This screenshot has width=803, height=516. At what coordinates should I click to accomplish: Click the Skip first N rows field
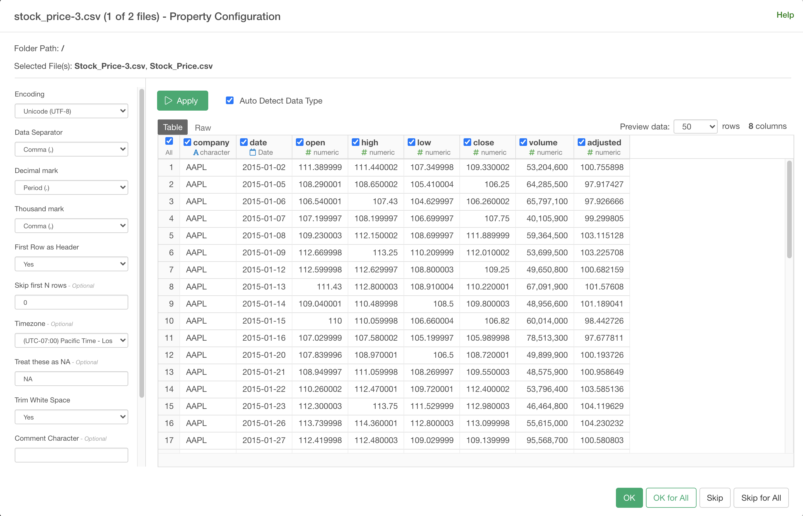[x=71, y=302]
